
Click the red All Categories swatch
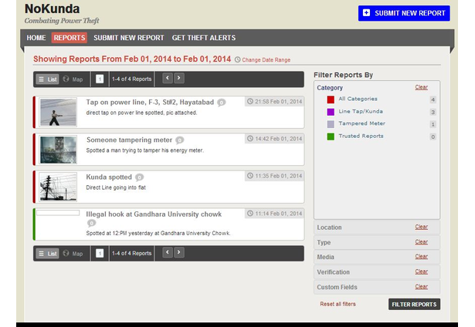(331, 99)
